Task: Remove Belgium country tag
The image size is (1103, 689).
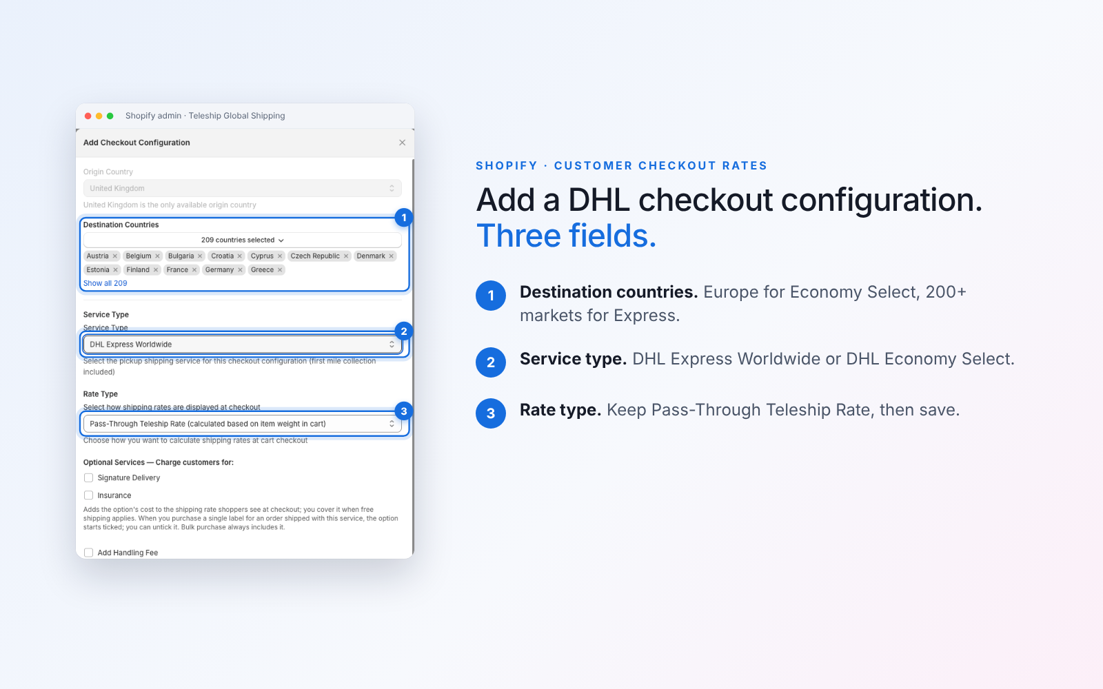Action: point(157,256)
